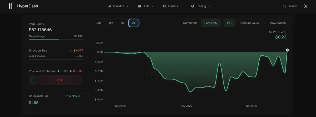
Task: Click the Show Trades button
Action: [277, 23]
